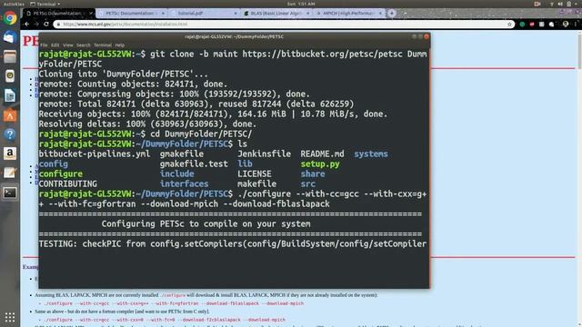Open the terminal Help menu

tap(119, 45)
